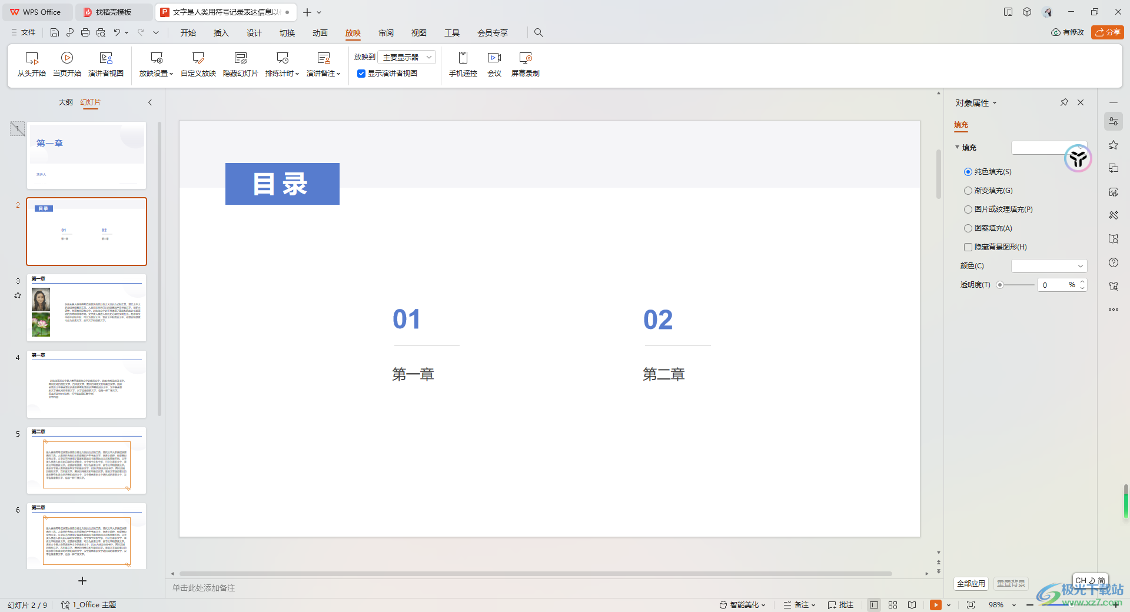Image resolution: width=1130 pixels, height=612 pixels.
Task: Collapse the fill (填充) section
Action: (958, 147)
